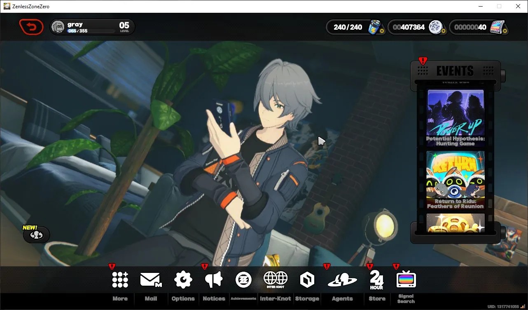Open the Mail envelope icon
The image size is (528, 310).
(x=151, y=280)
